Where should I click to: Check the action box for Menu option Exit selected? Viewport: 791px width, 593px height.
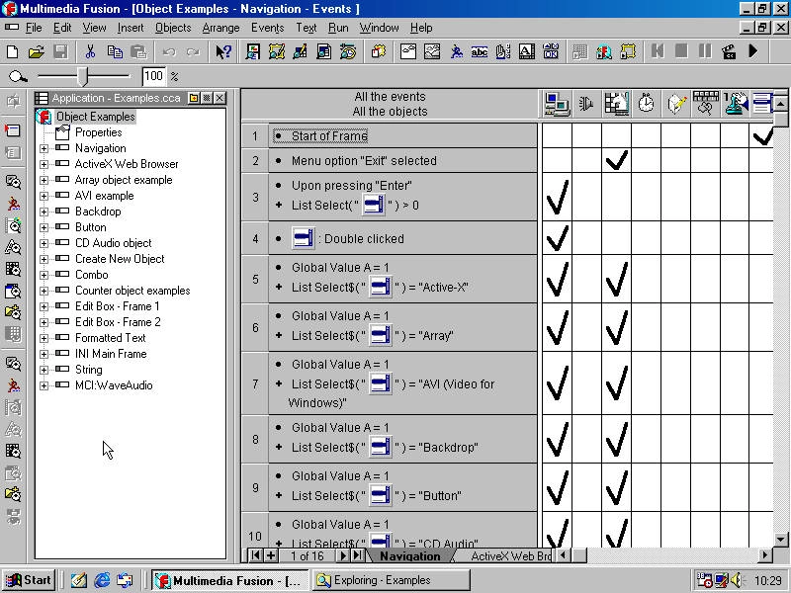[x=618, y=160]
